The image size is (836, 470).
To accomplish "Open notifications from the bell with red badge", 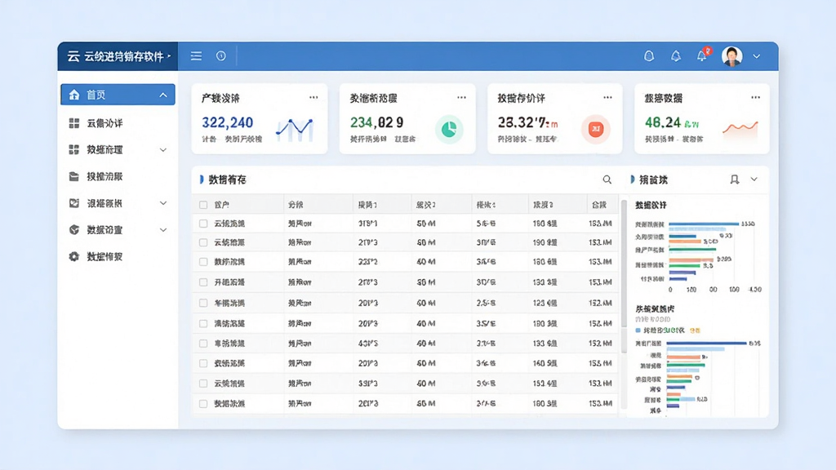I will pyautogui.click(x=703, y=55).
